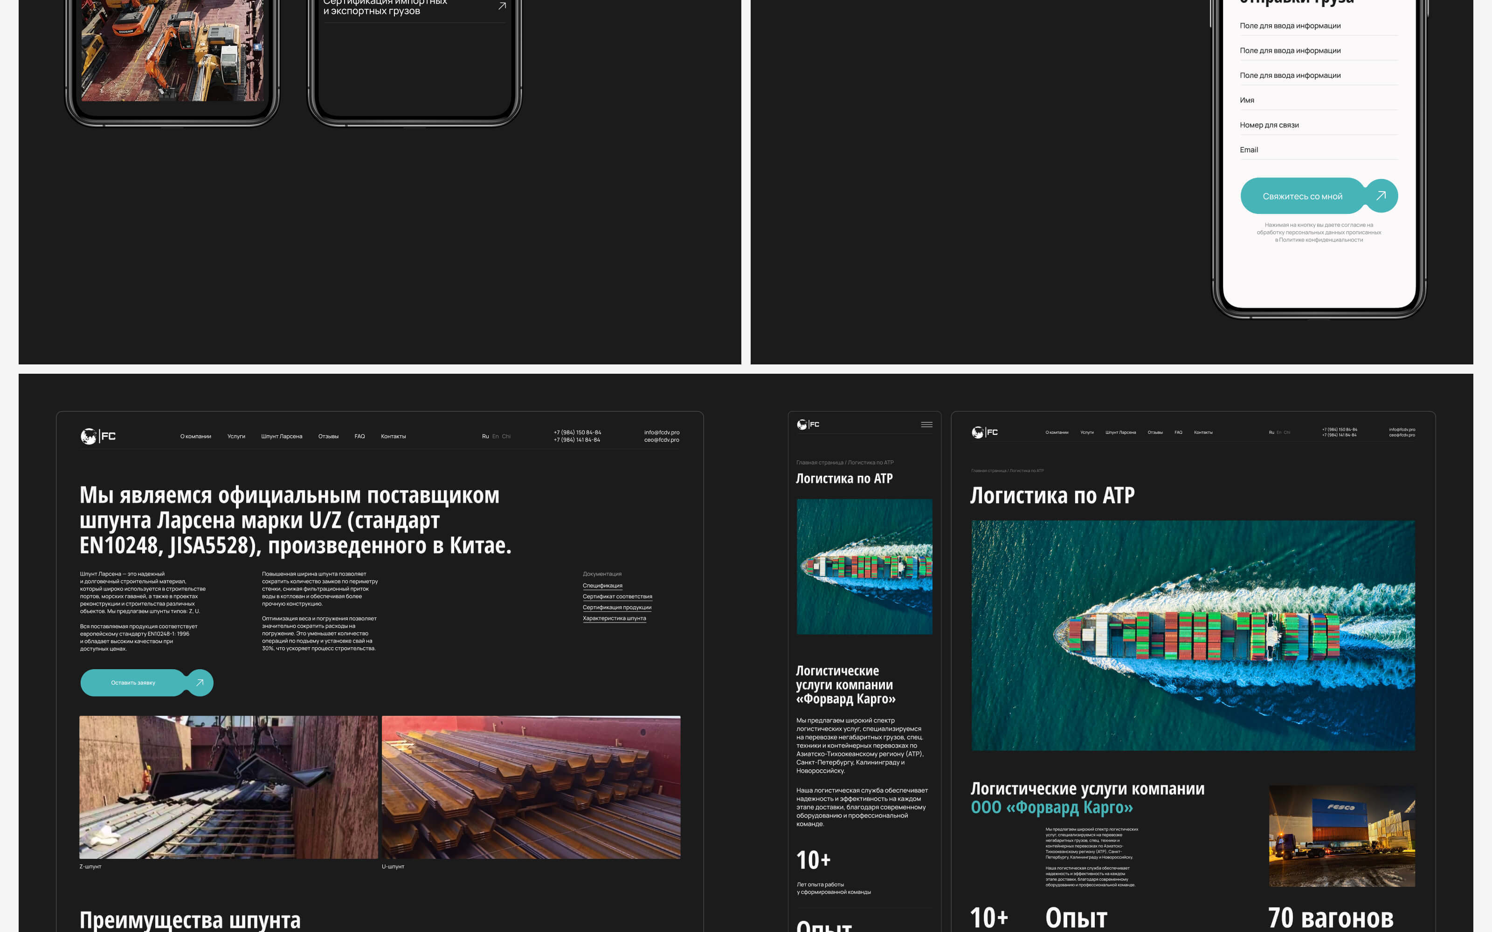The height and width of the screenshot is (932, 1492).
Task: Click the arrow circle beside 'Свяжитесь со мной'
Action: (x=1381, y=195)
